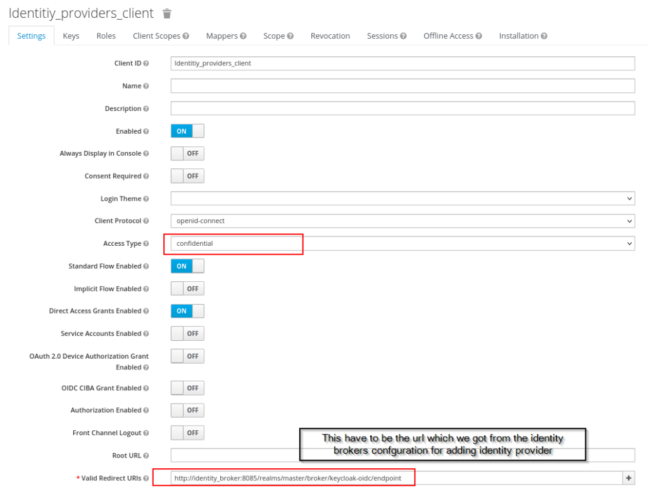Switch to the Installation tab
The height and width of the screenshot is (491, 648).
[x=519, y=35]
